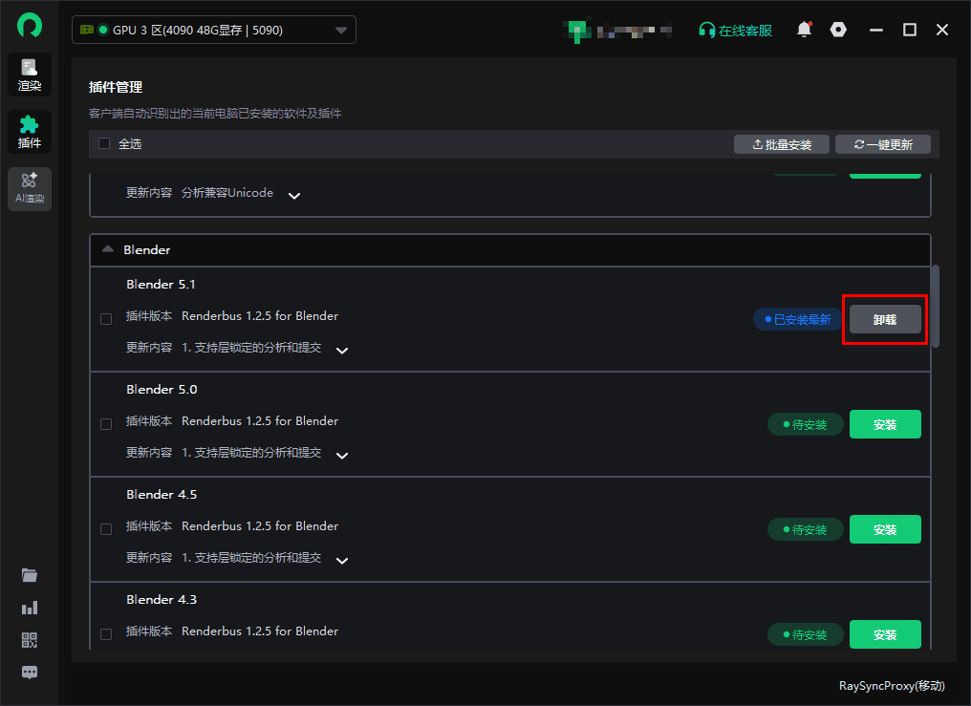Check the Blender 5.1 plugin checkbox
Viewport: 971px width, 706px height.
(106, 319)
